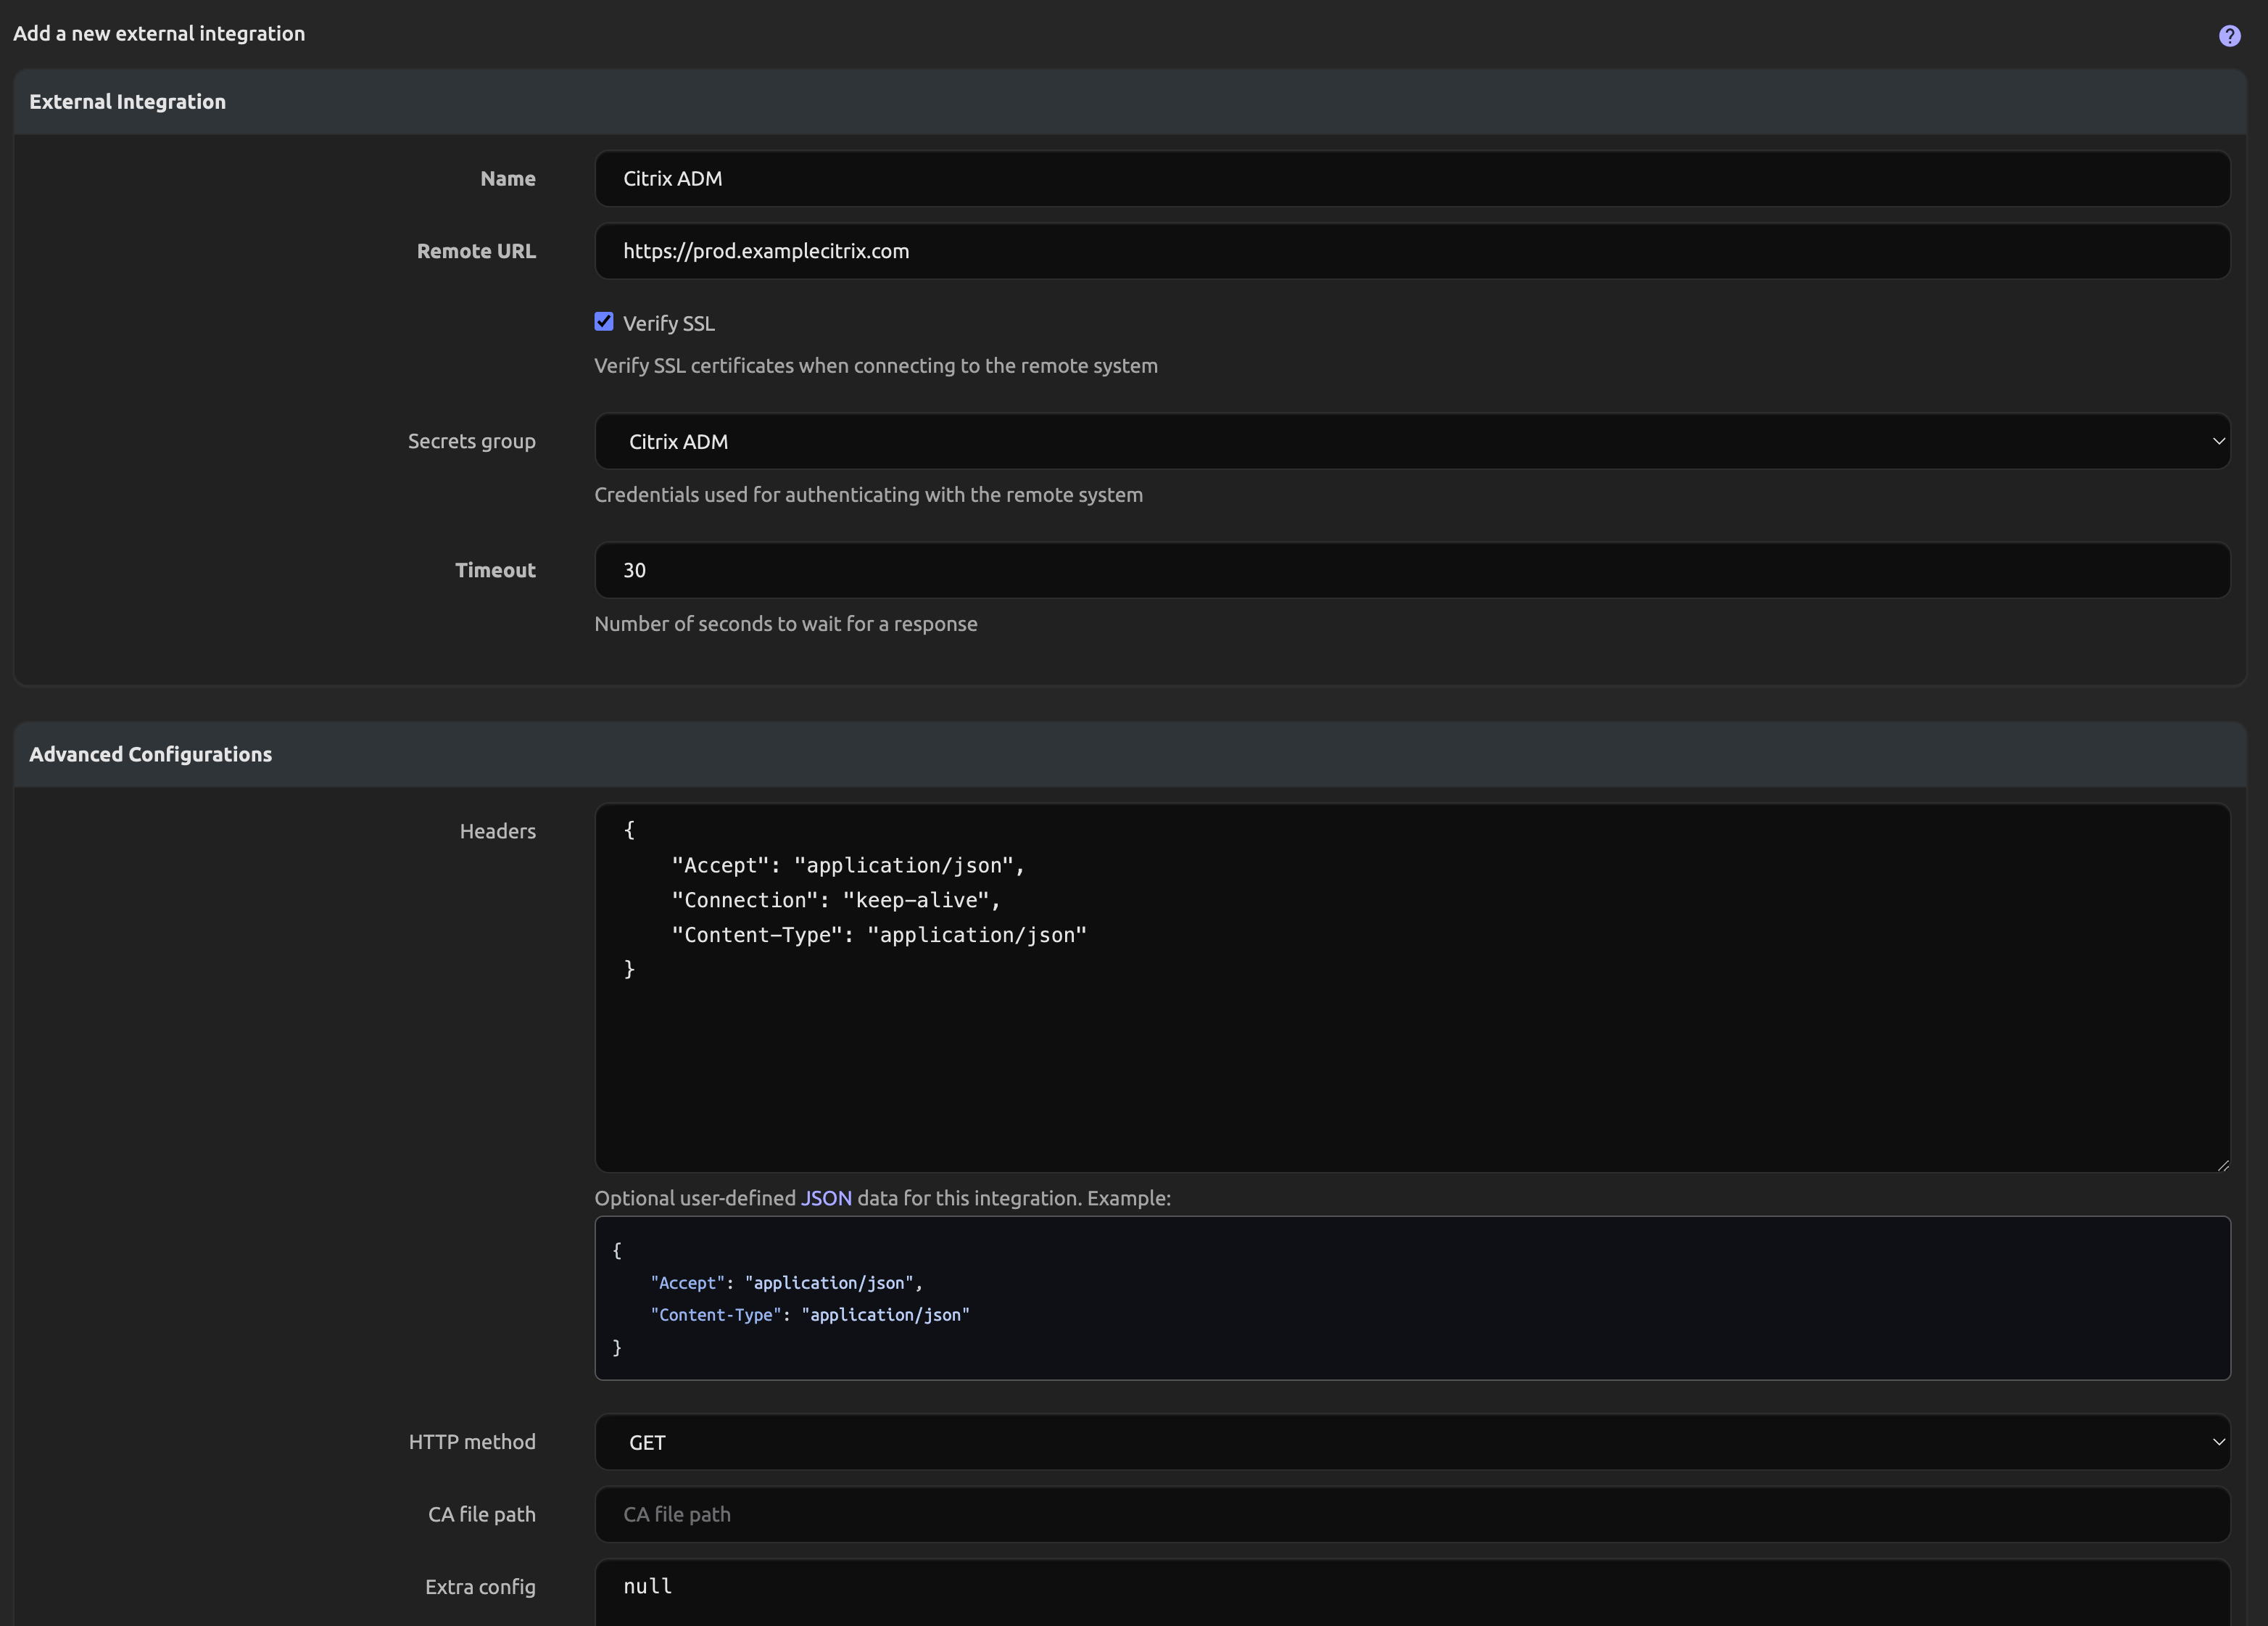2268x1626 pixels.
Task: Open the JSON documentation link
Action: pos(827,1197)
